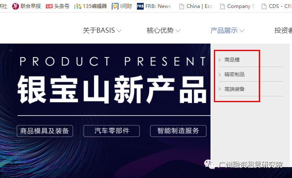This screenshot has height=178, width=292.
Task: Click the 智能制造服务 button
Action: [178, 131]
